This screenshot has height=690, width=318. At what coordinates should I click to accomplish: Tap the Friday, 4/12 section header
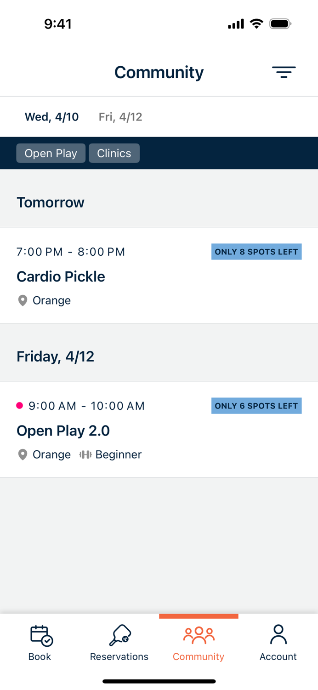pyautogui.click(x=55, y=356)
